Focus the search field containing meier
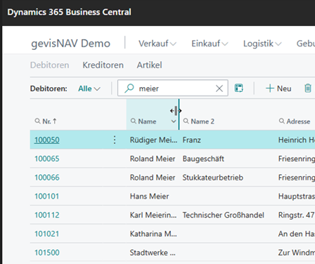 pos(173,88)
